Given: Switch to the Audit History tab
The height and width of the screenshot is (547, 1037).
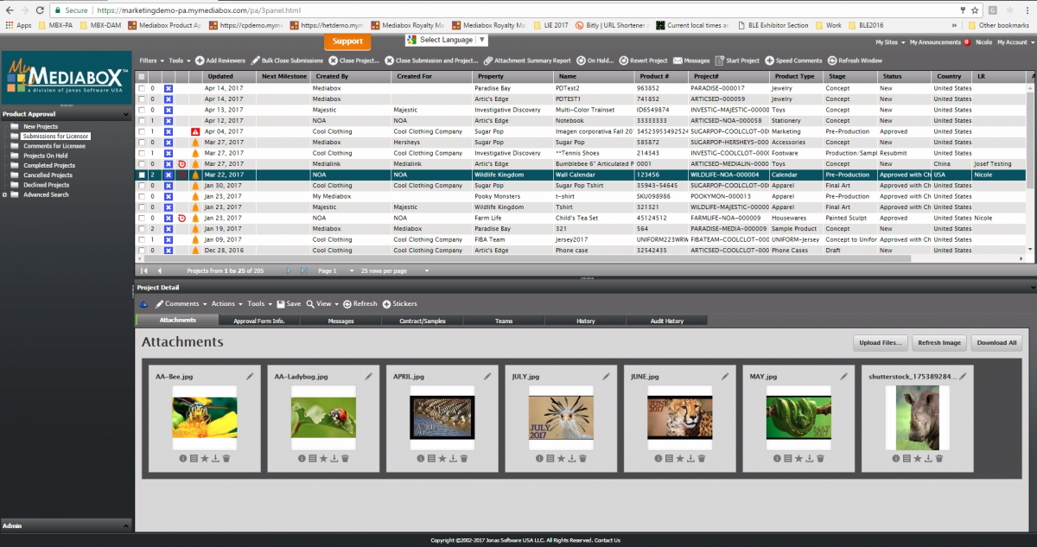Looking at the screenshot, I should [666, 321].
